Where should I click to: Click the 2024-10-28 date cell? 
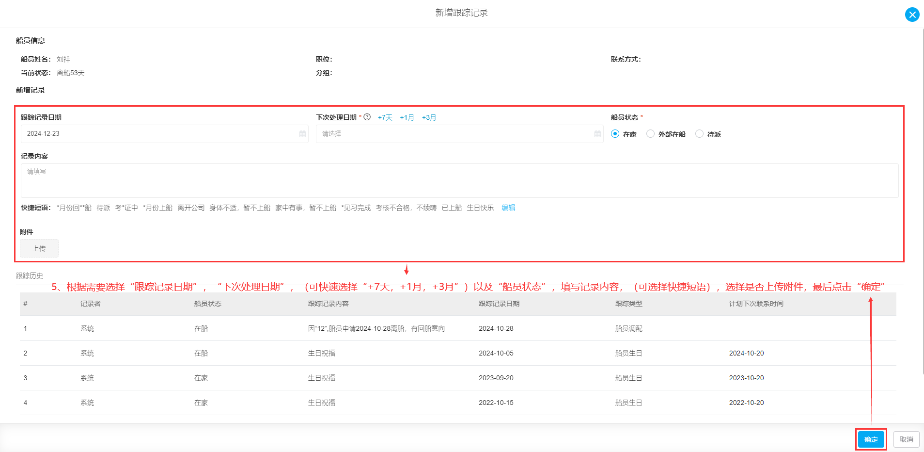(x=496, y=328)
